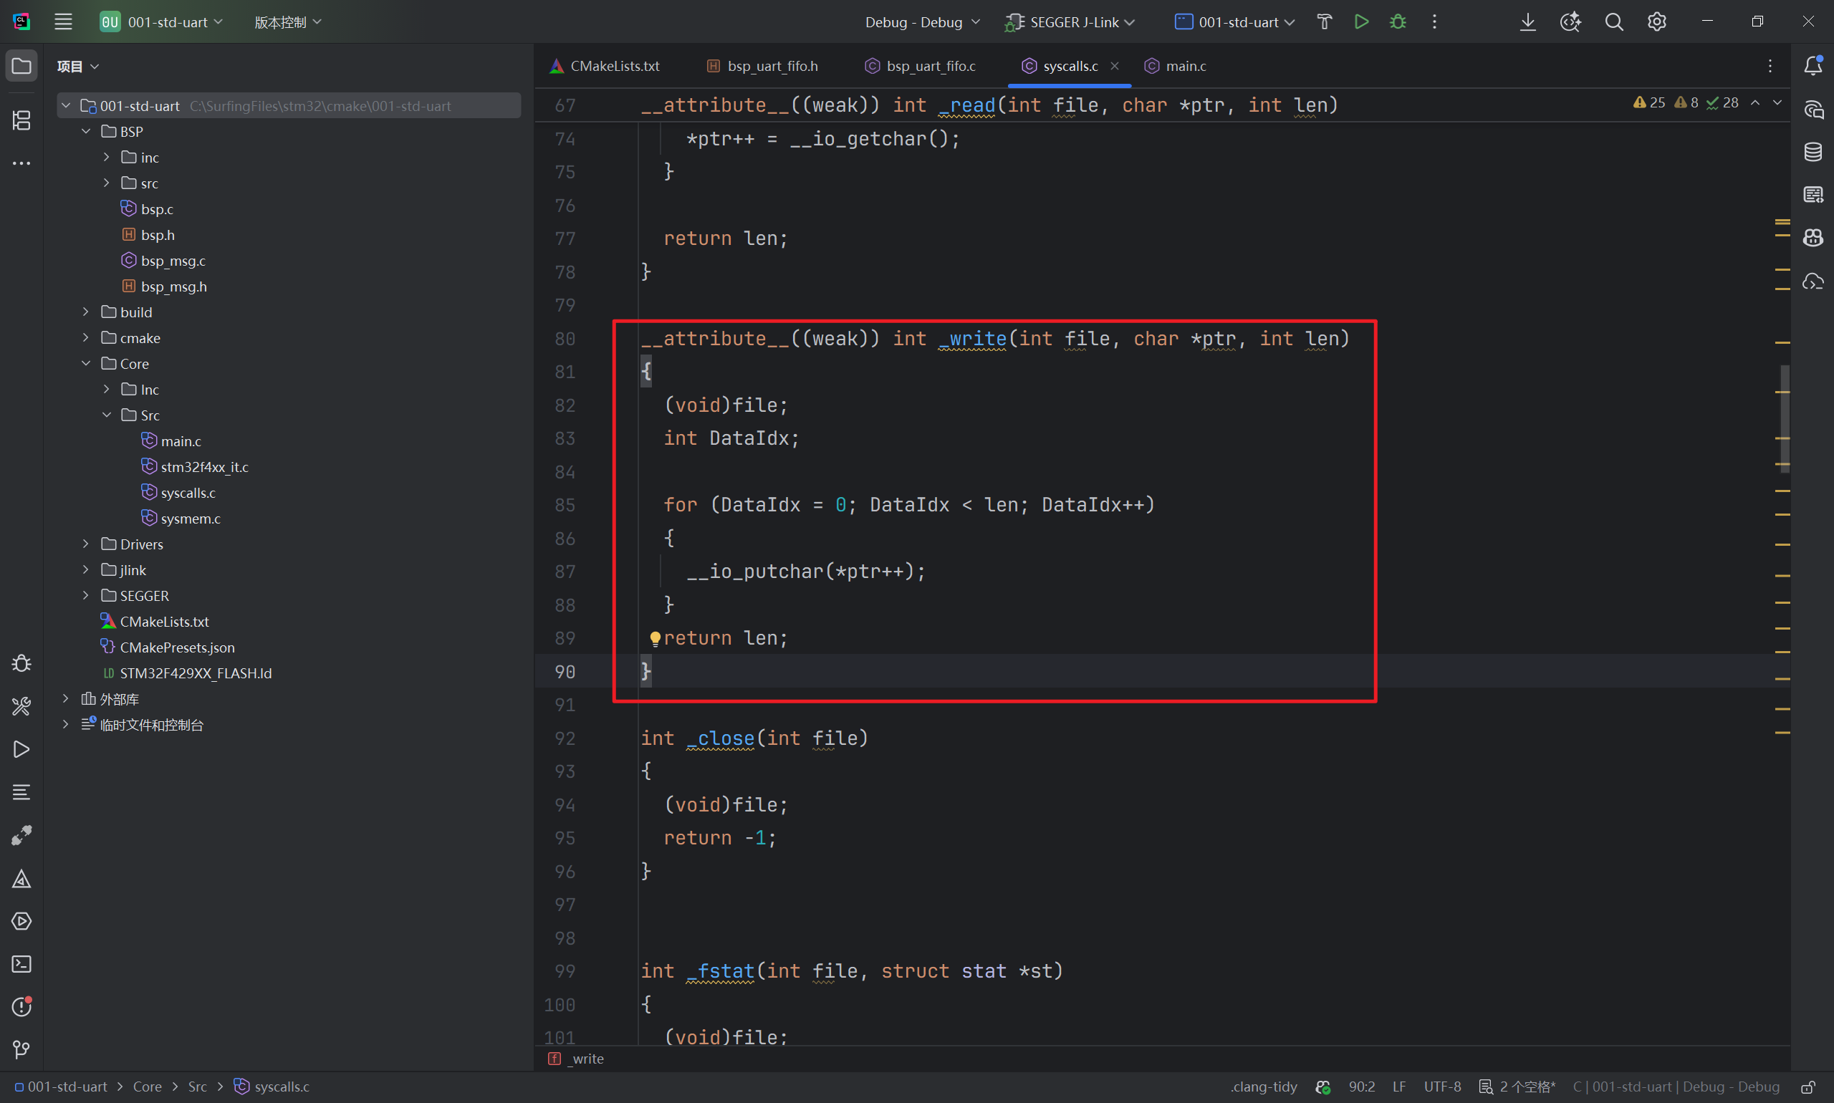1834x1103 pixels.
Task: Click the editor vertical scrollbar thumb
Action: (1785, 418)
